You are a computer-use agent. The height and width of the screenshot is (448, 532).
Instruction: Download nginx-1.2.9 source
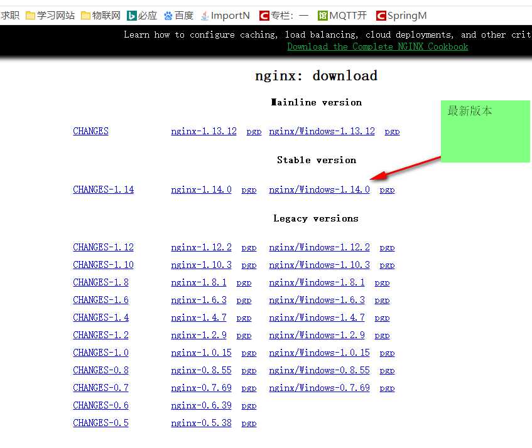198,335
